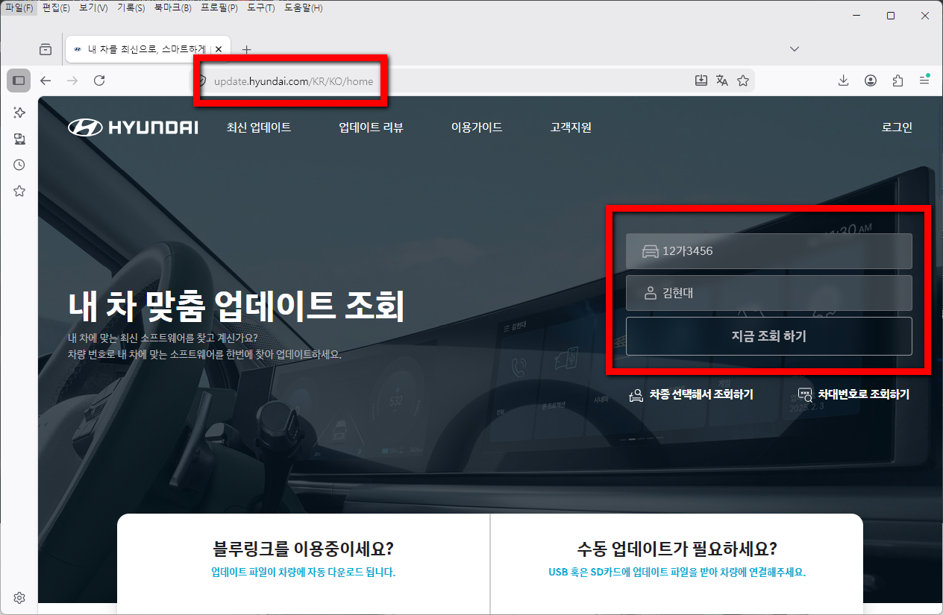
Task: Focus the owner name field 김현대
Action: click(x=769, y=293)
